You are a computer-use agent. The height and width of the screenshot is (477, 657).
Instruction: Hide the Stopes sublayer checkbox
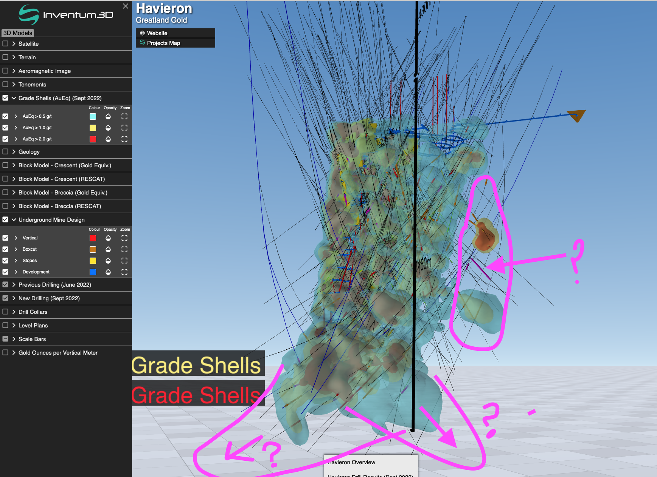pos(5,261)
